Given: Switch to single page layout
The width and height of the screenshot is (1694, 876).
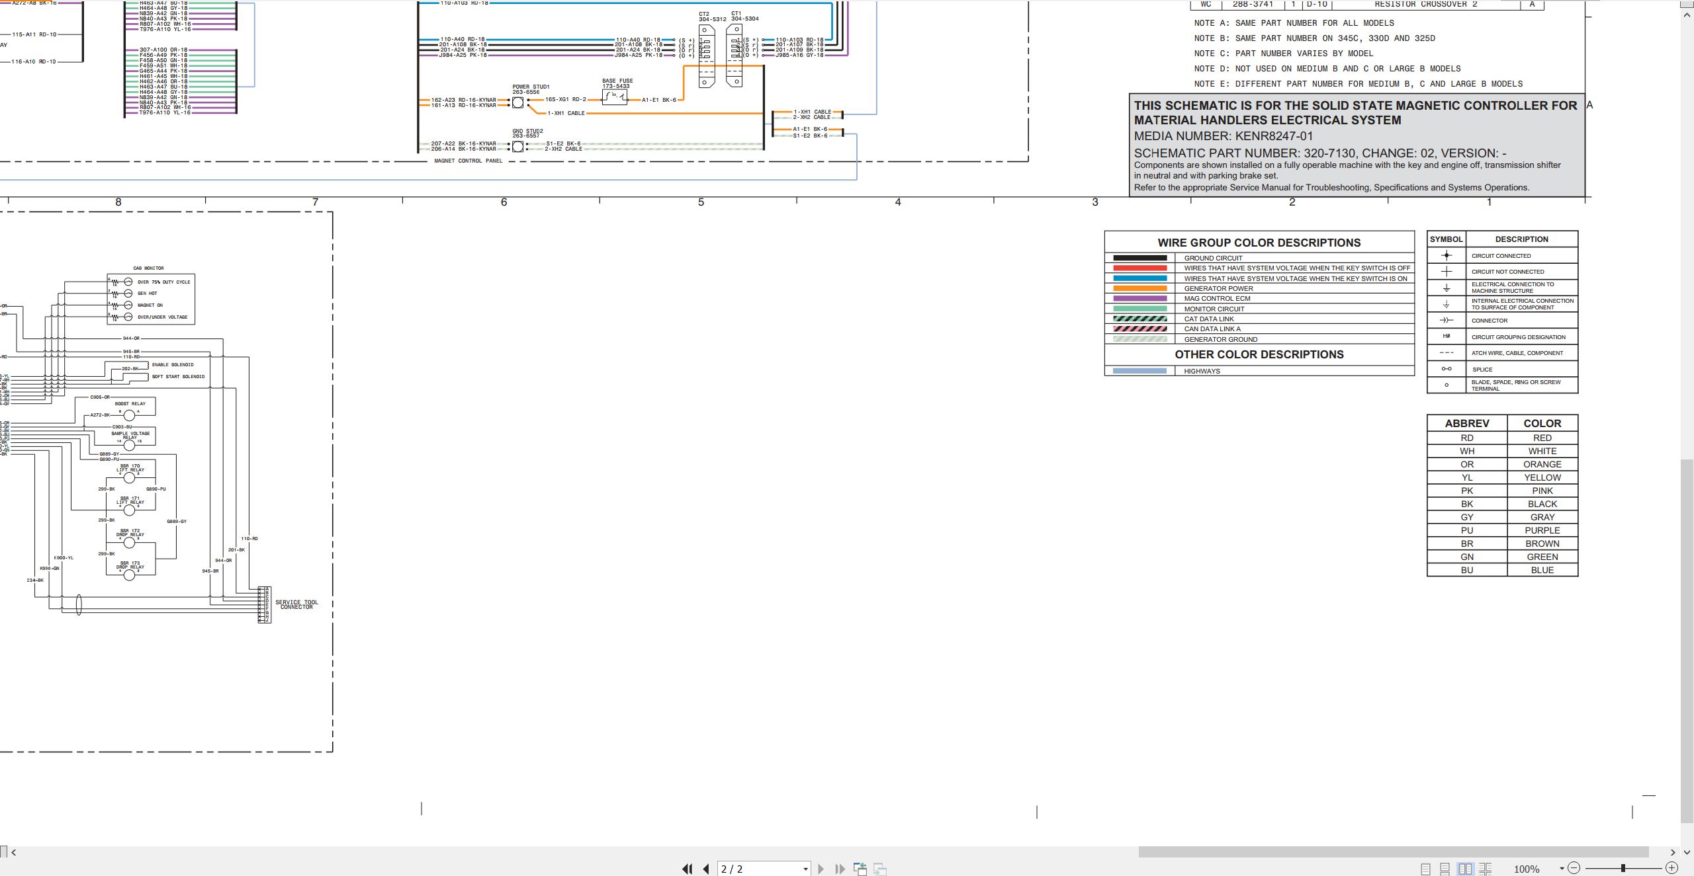Looking at the screenshot, I should click(1425, 869).
